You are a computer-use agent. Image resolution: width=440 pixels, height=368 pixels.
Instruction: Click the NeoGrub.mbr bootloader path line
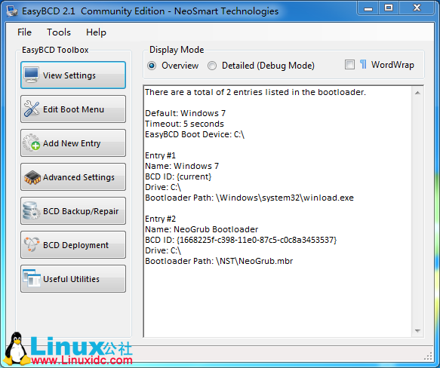tap(219, 261)
